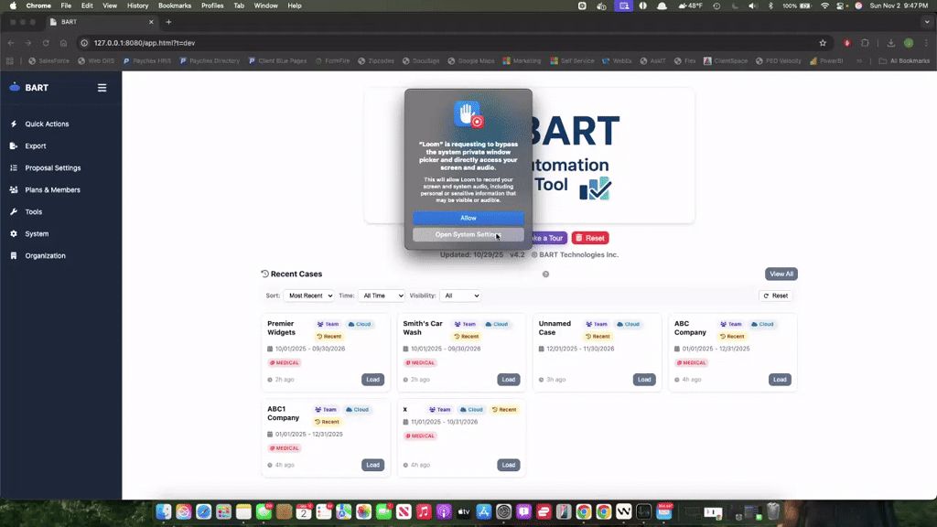937x527 pixels.
Task: Open the All Bookmarks folder
Action: [x=904, y=61]
